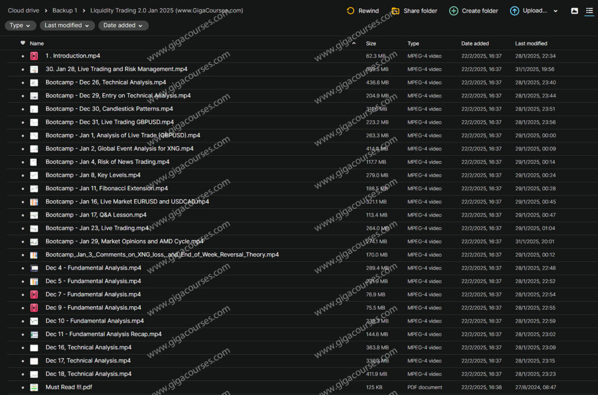Go to Cloud drive in breadcrumb
This screenshot has width=598, height=395.
pyautogui.click(x=23, y=11)
